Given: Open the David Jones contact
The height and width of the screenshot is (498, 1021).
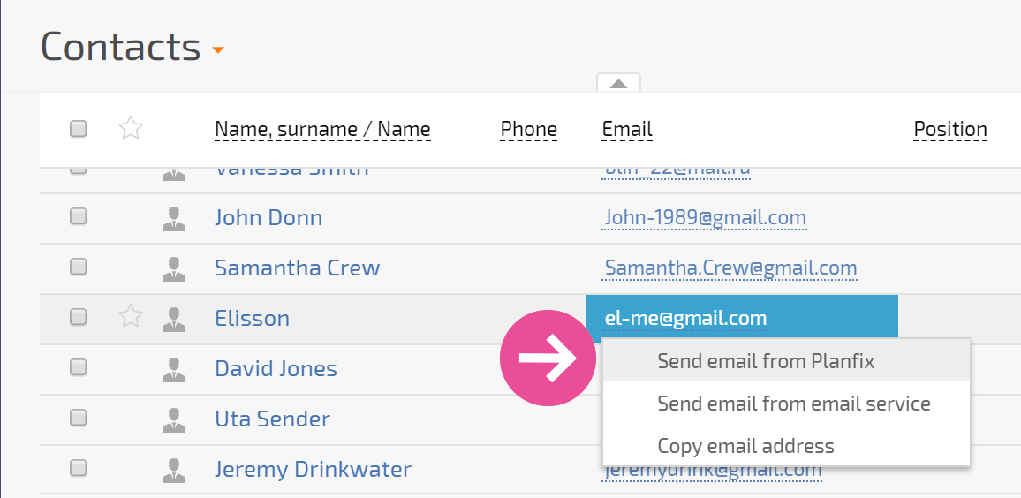Looking at the screenshot, I should tap(276, 368).
